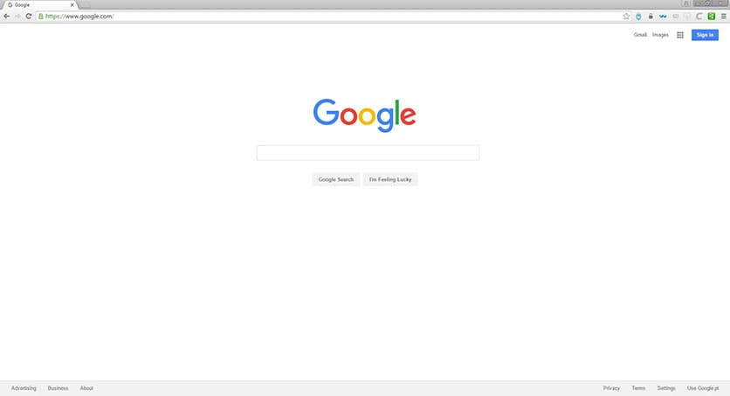Close the Google tab
Viewport: 730px width, 396px height.
(x=72, y=4)
